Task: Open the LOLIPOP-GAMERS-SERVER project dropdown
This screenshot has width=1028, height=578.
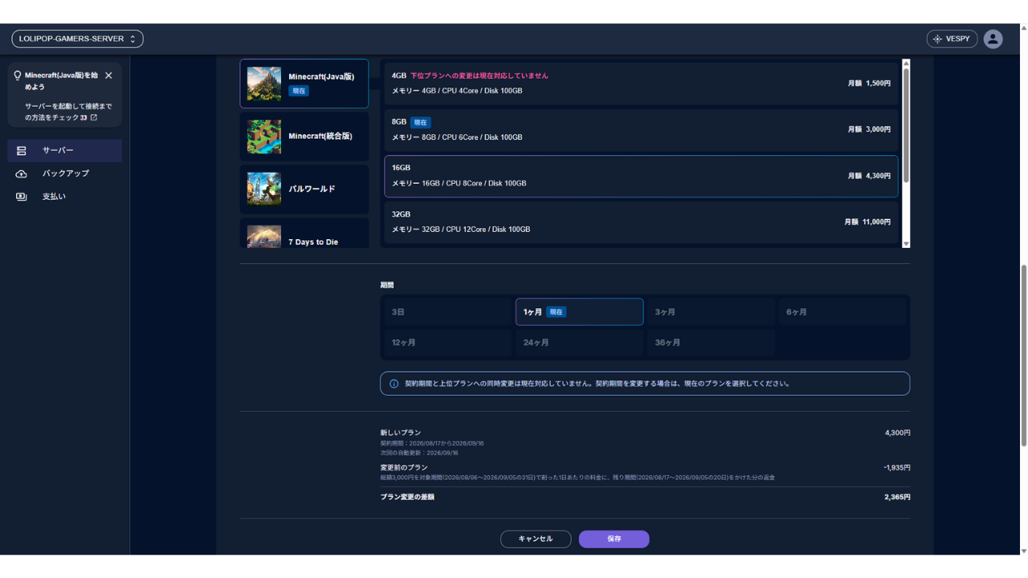Action: pyautogui.click(x=77, y=39)
